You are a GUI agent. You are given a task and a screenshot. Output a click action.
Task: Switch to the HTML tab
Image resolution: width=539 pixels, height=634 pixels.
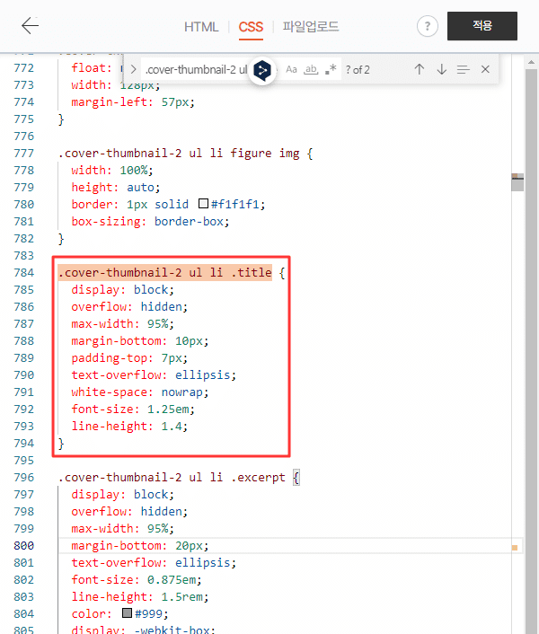coord(201,27)
